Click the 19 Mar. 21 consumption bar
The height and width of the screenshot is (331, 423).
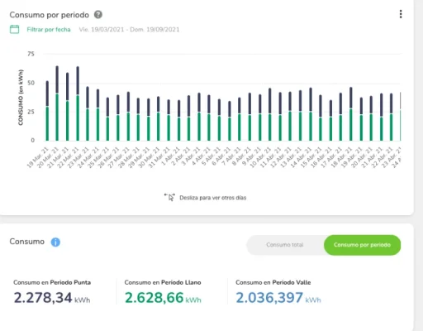click(x=47, y=111)
